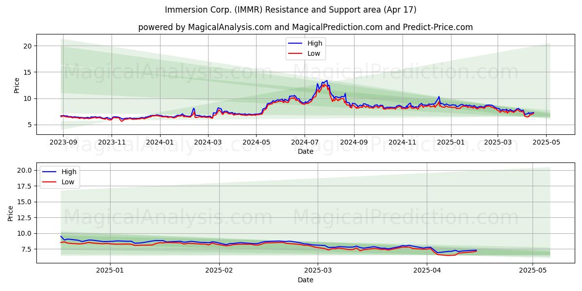This screenshot has width=582, height=291.
Task: Click the '2024-05' tick label on top chart
Action: click(x=257, y=142)
